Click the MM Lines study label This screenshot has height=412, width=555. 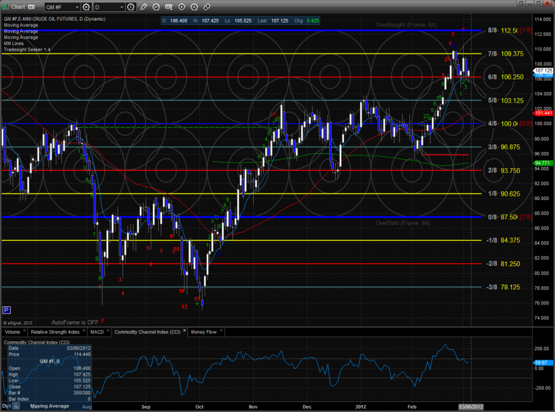pyautogui.click(x=15, y=43)
